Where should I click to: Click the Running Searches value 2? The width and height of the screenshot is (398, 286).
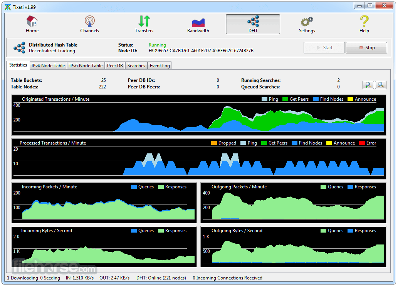click(338, 80)
